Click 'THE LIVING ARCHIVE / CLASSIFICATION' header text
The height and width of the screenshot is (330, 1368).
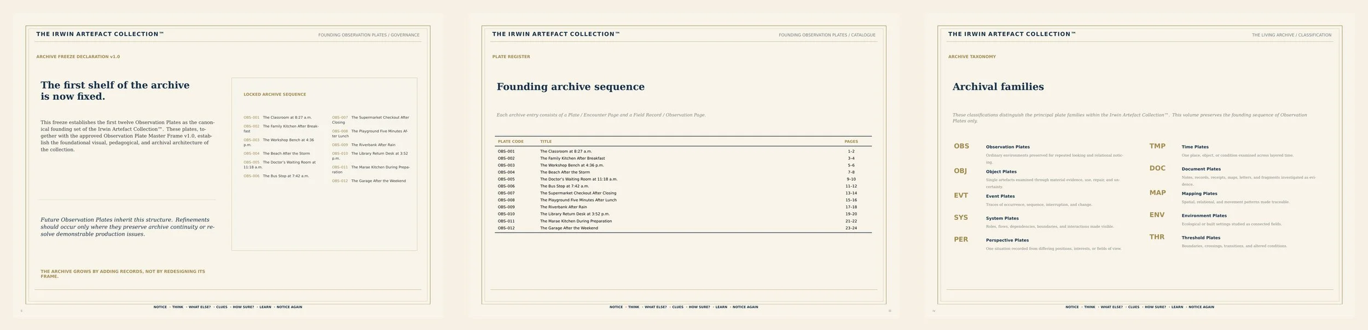pyautogui.click(x=1291, y=35)
